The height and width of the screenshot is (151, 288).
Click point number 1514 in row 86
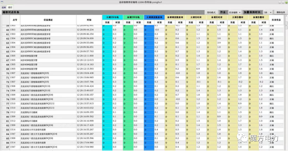pyautogui.click(x=13, y=143)
